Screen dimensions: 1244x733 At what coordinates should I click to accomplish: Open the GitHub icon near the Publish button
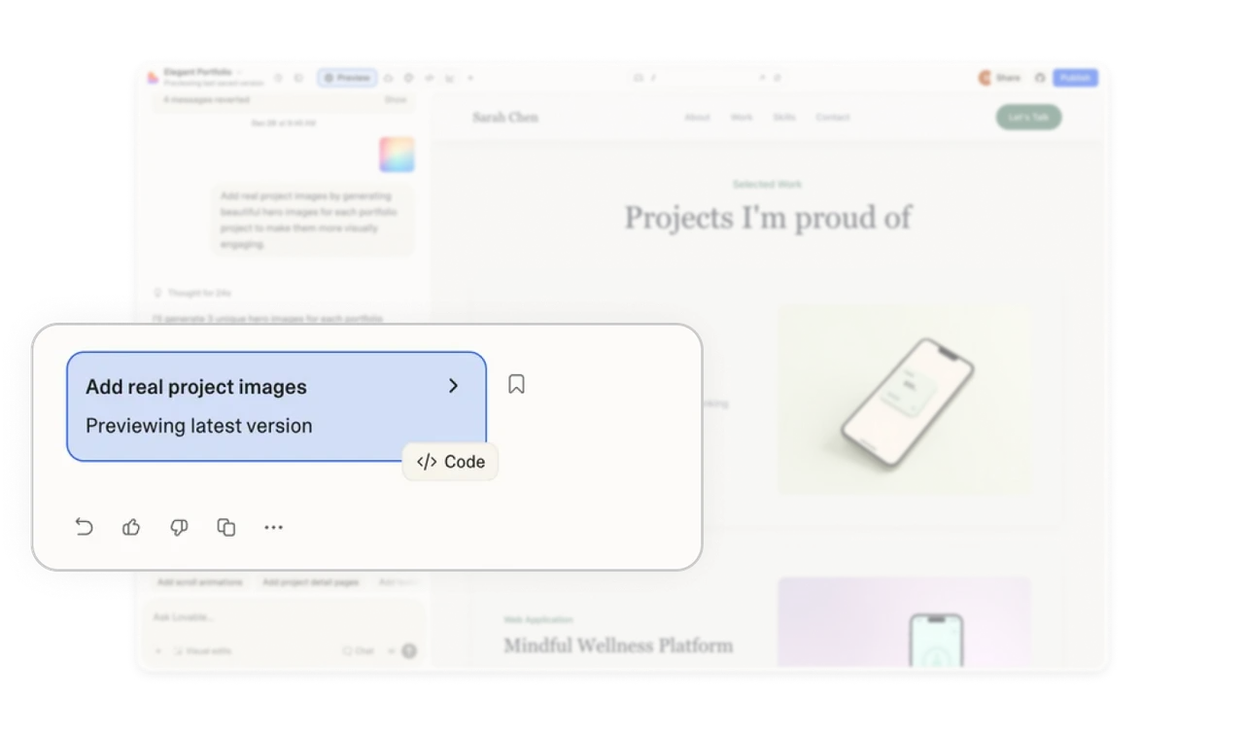coord(1038,78)
